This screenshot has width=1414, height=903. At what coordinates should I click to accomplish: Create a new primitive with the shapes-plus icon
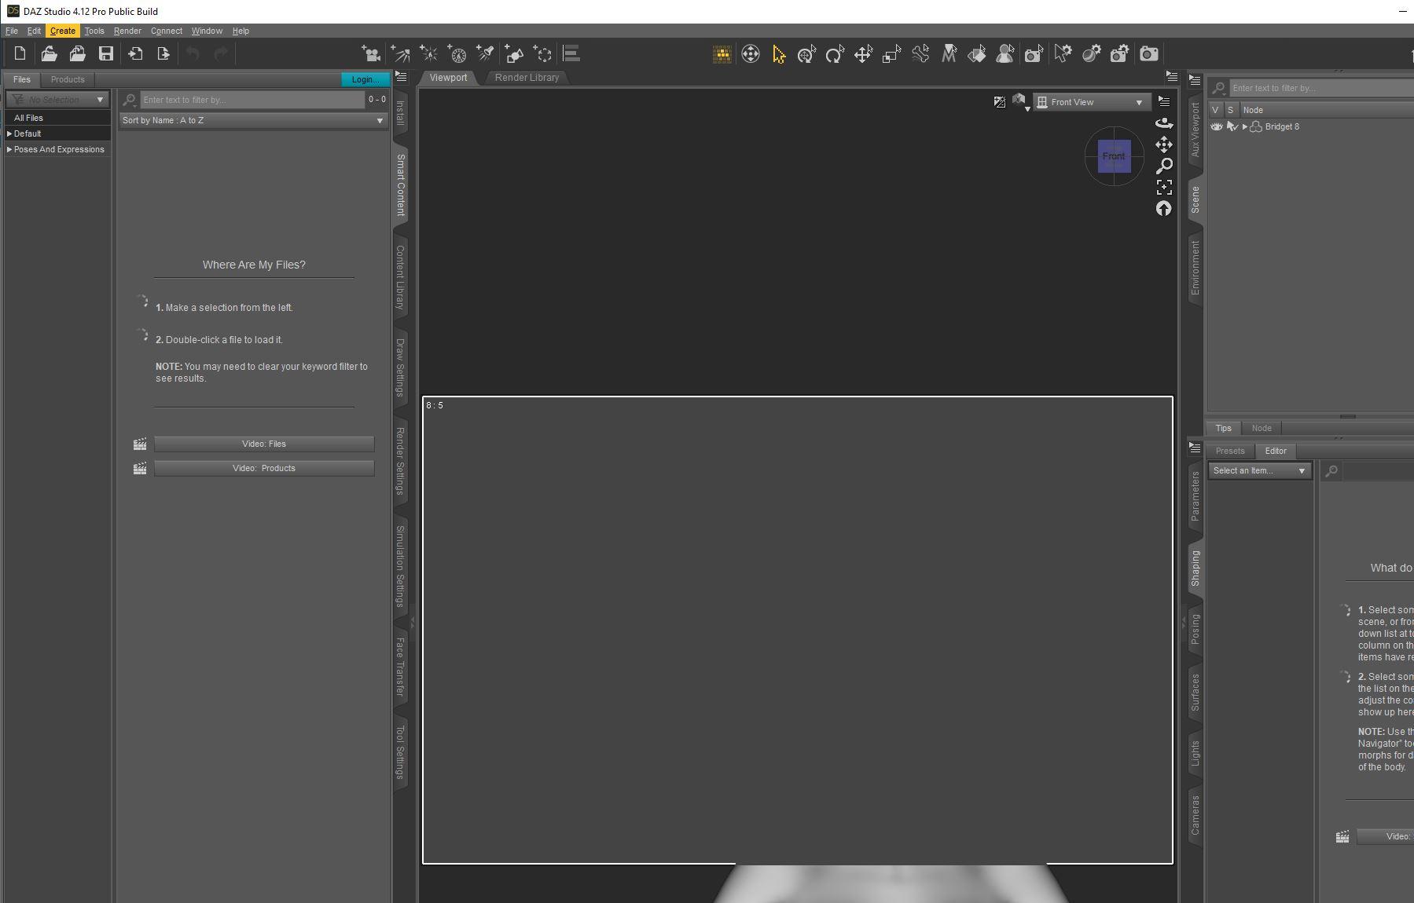tap(514, 53)
